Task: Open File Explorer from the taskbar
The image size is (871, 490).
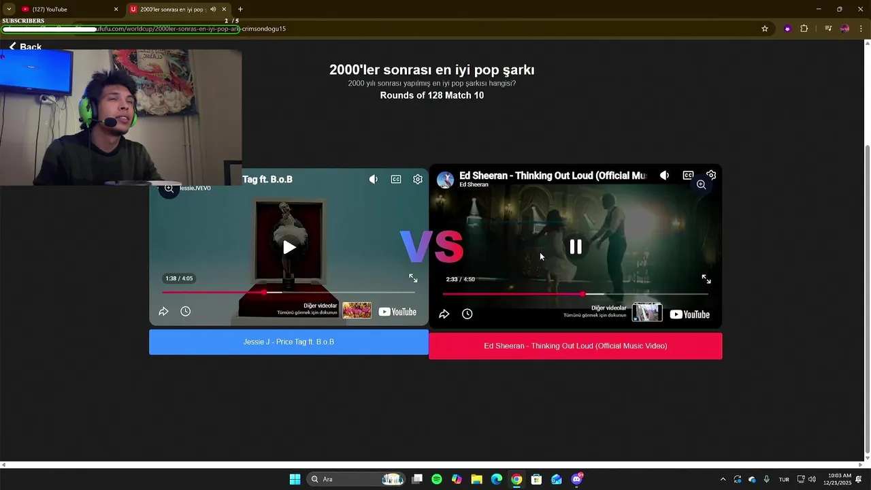Action: pos(477,479)
